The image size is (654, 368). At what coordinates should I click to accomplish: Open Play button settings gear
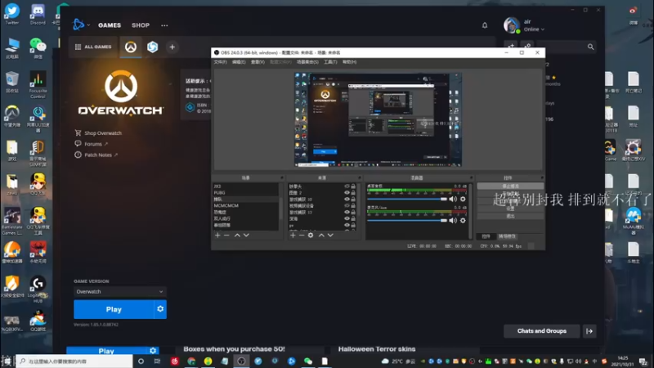160,309
